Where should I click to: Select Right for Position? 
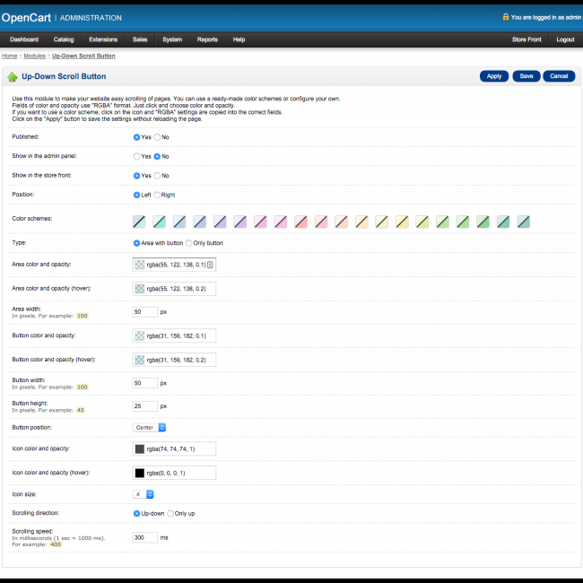point(157,195)
